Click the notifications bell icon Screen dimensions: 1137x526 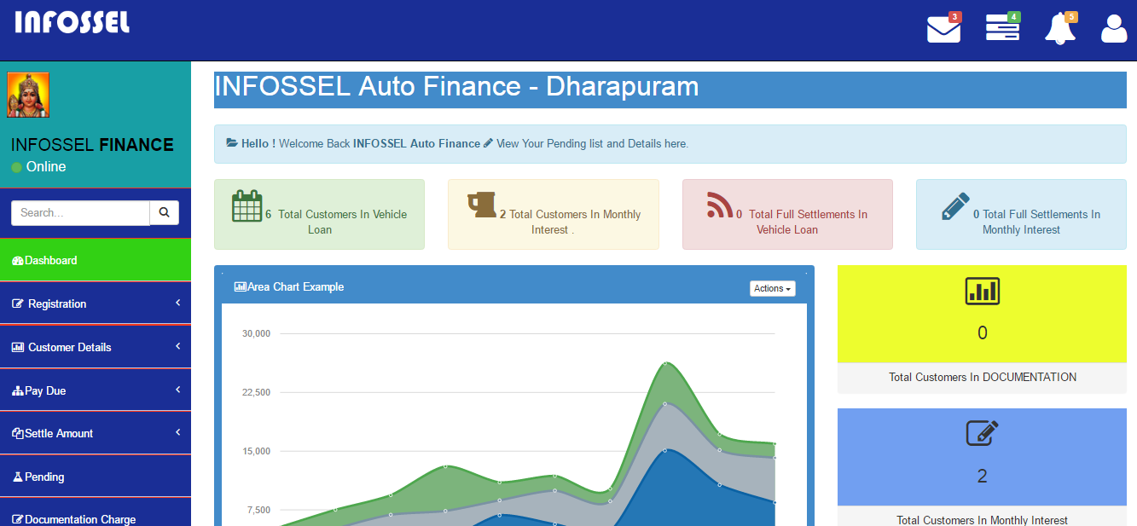1059,29
